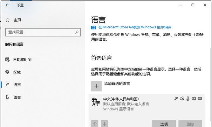The height and width of the screenshot is (127, 212).
Task: Click the keyboard feature icon
Action: [x=200, y=98]
